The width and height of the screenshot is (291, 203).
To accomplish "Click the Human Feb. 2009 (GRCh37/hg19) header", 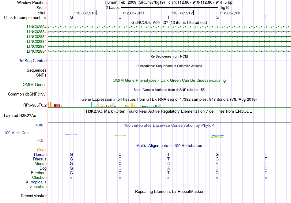I will (x=135, y=2).
